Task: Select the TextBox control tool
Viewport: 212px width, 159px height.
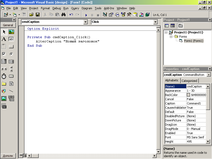Action: click(11, 39)
